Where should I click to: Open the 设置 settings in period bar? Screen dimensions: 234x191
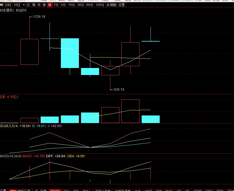click(122, 5)
